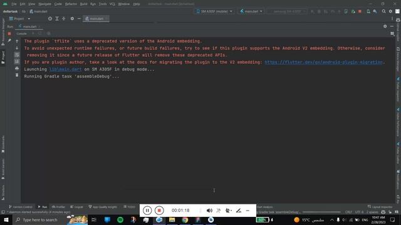The width and height of the screenshot is (401, 225).
Task: Open the recorder annotation pen tool
Action: point(239,211)
